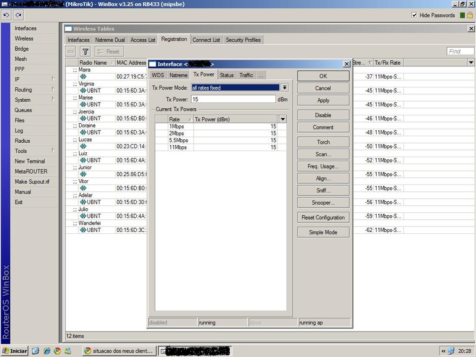
Task: Open the Tx Power Mode dropdown
Action: click(x=284, y=87)
